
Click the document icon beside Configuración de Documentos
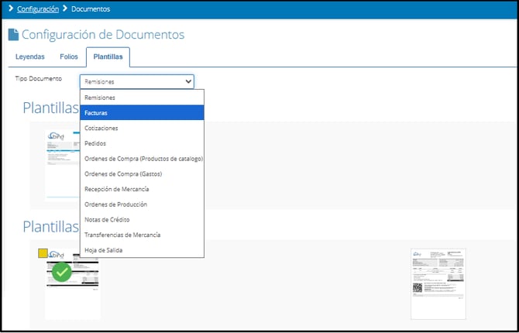(13, 35)
